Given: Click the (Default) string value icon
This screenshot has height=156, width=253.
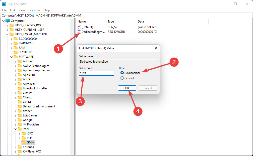Looking at the screenshot, I should coord(79,27).
